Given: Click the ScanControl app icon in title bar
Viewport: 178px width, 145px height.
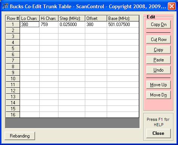Looking at the screenshot, I should click(x=5, y=6).
